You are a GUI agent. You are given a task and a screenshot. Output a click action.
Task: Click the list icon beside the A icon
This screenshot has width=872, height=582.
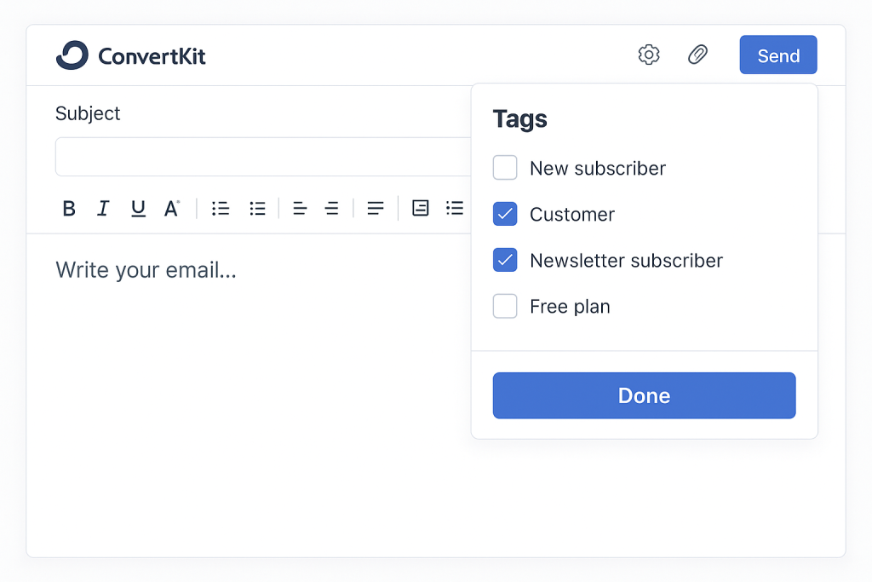click(221, 209)
